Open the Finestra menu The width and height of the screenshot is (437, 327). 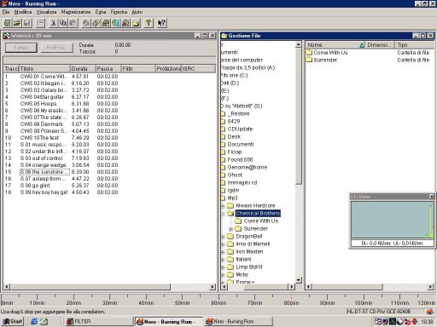pos(119,12)
